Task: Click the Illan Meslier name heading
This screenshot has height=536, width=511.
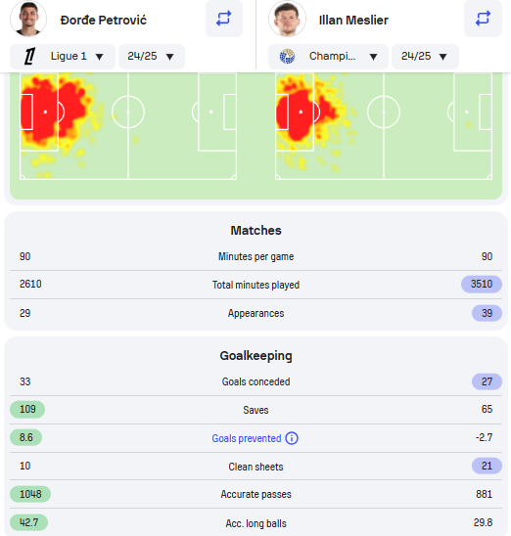Action: point(353,21)
